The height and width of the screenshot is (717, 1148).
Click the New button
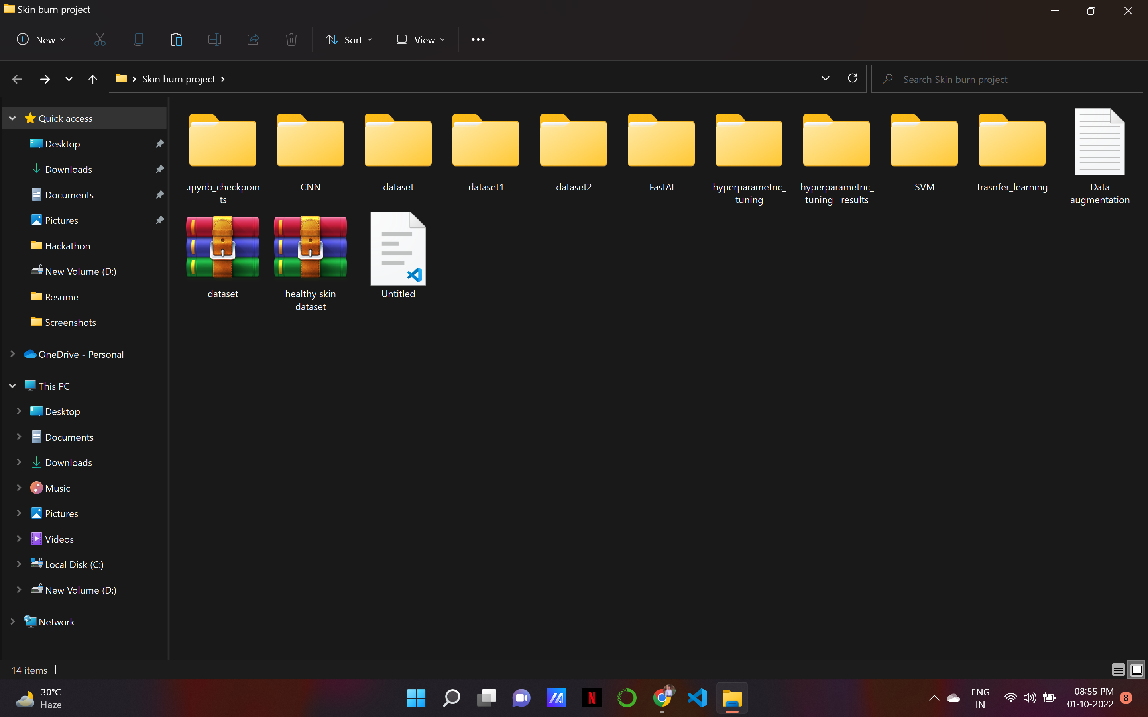[40, 39]
